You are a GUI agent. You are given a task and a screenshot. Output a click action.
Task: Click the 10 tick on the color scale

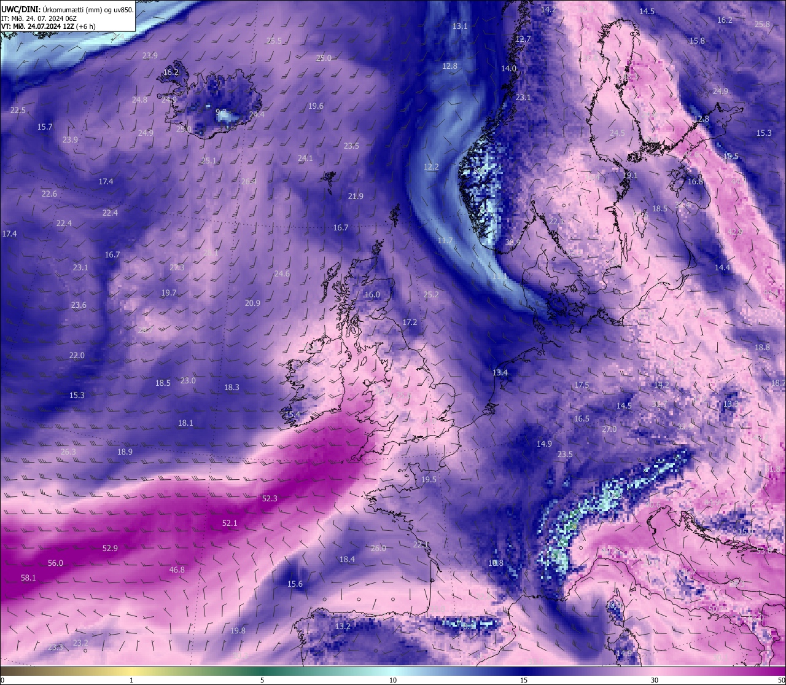coord(393,680)
